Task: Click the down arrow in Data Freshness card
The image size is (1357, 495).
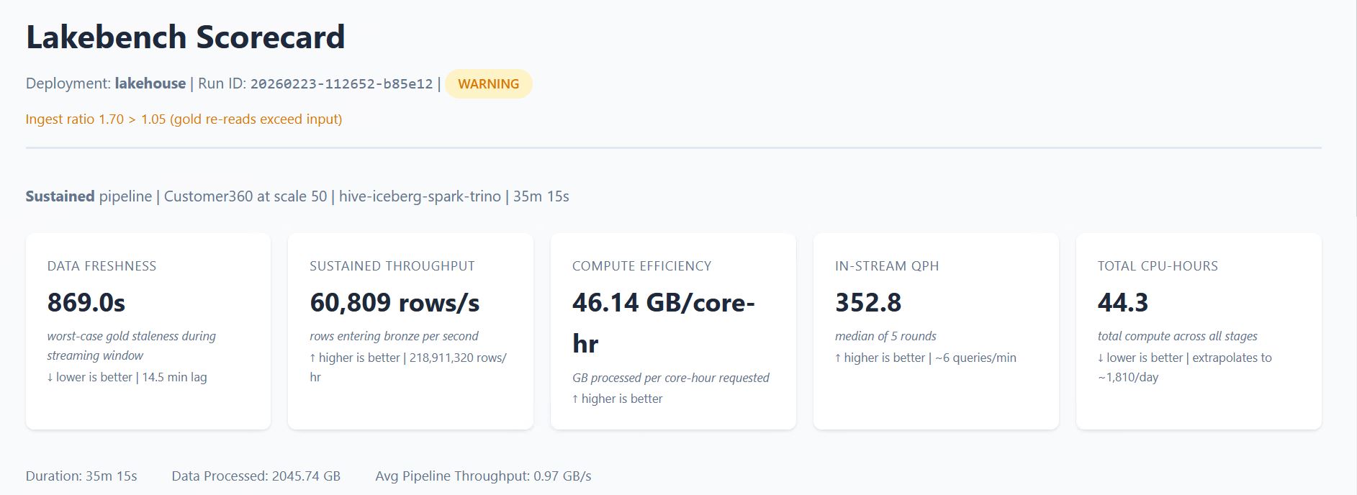Action: pyautogui.click(x=50, y=378)
